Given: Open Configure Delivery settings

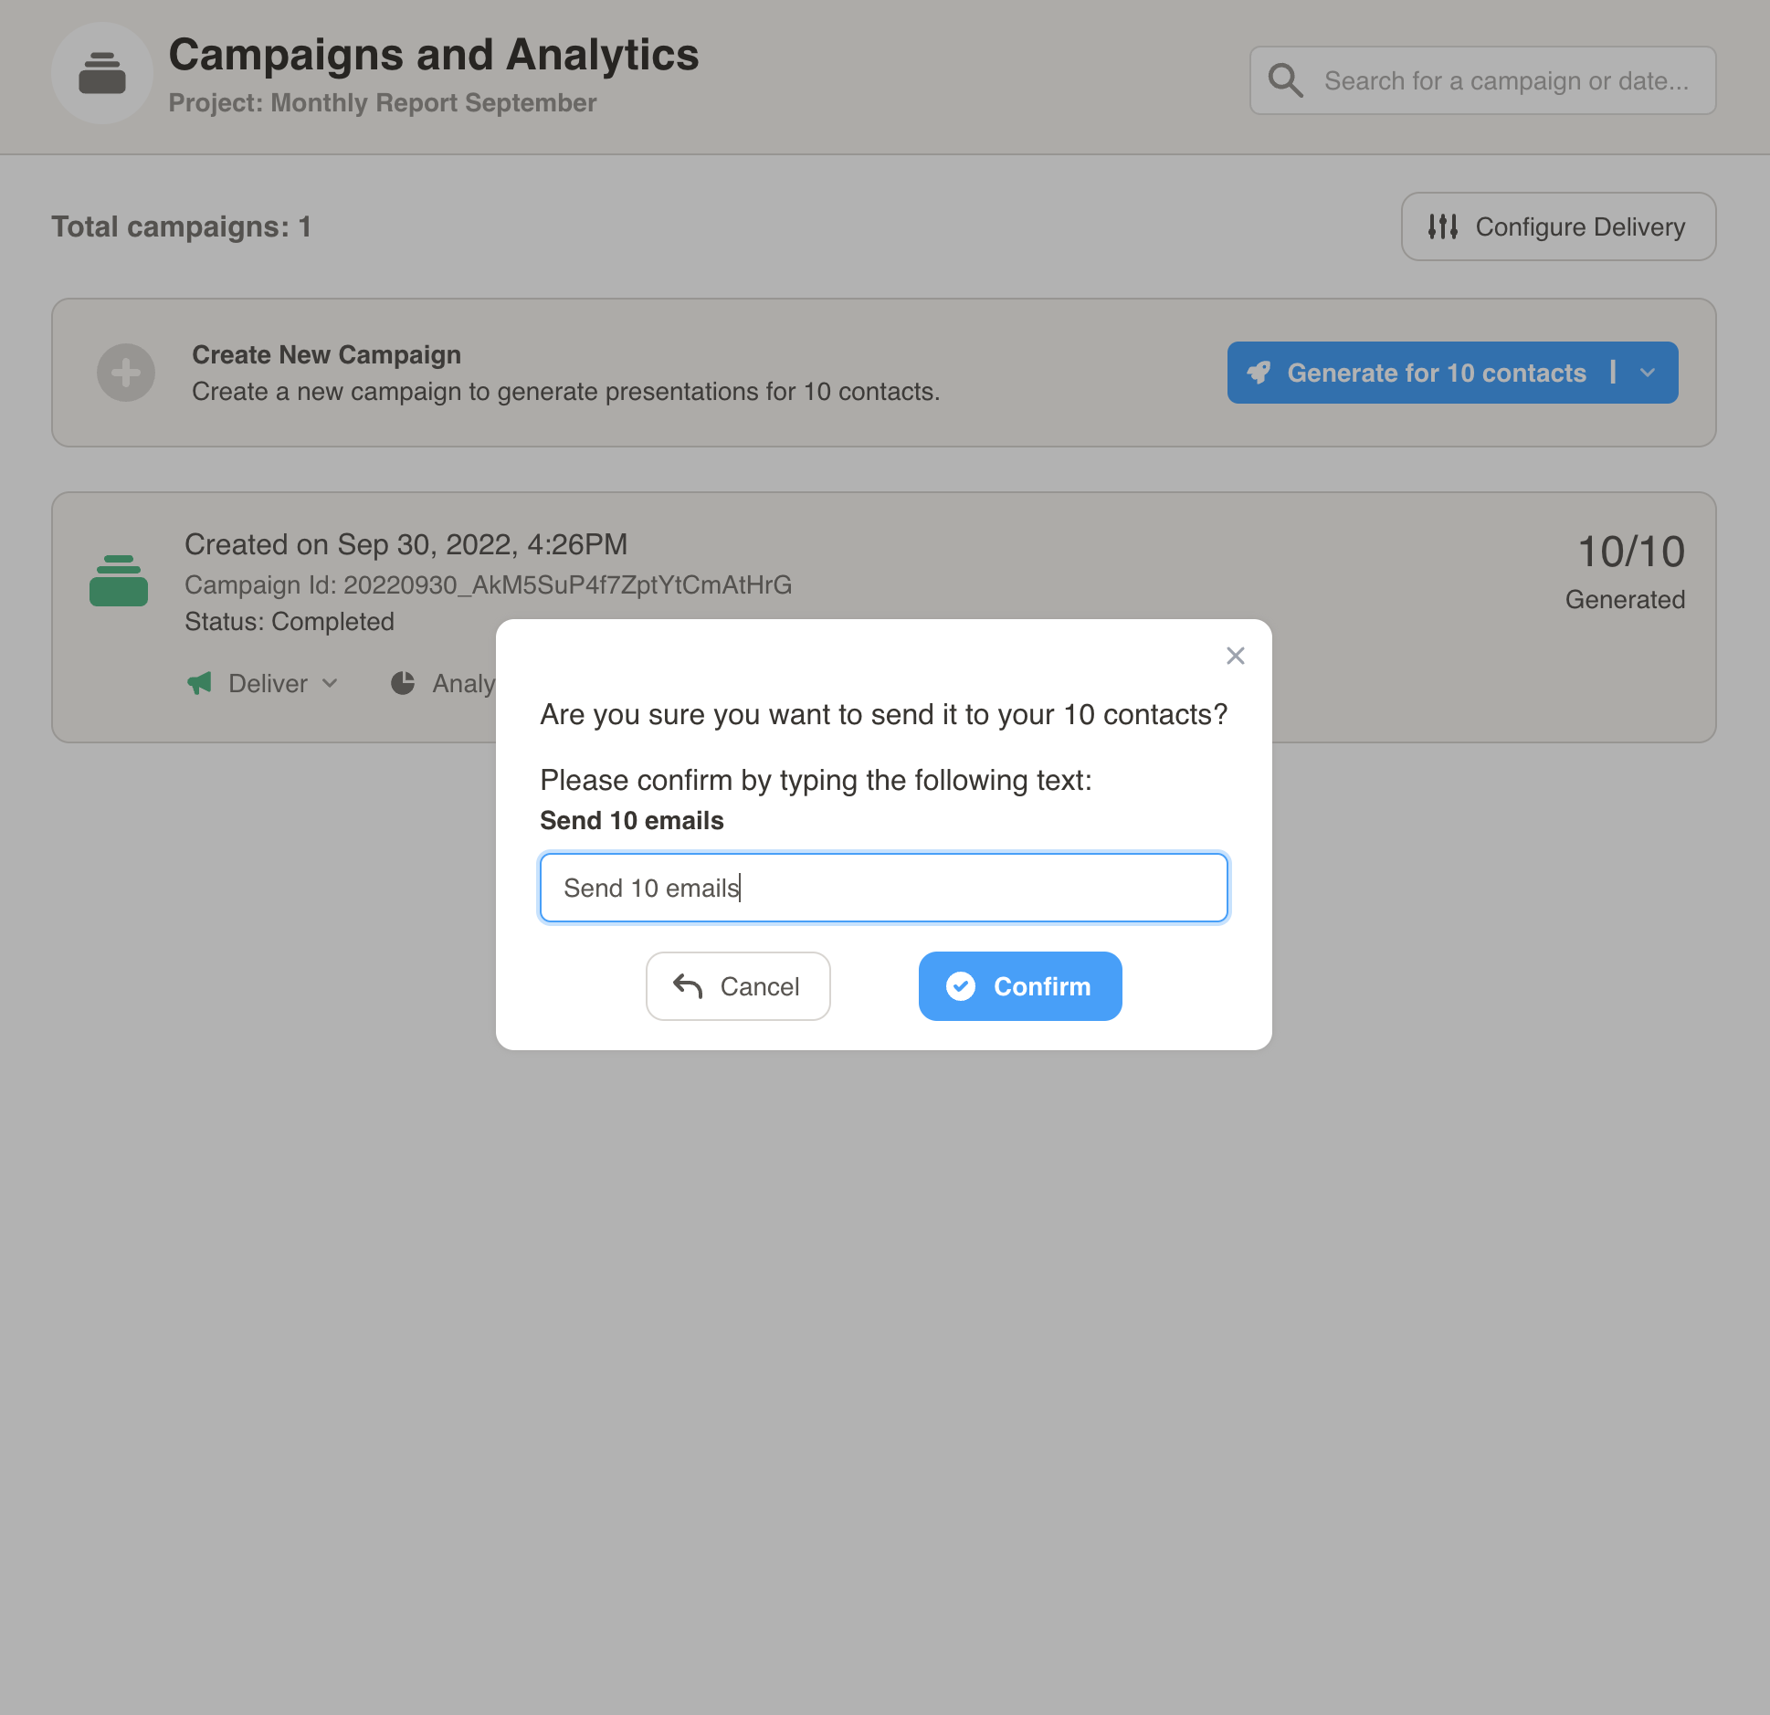Looking at the screenshot, I should 1558,226.
